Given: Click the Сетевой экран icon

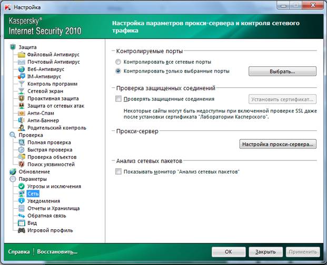Looking at the screenshot, I should coord(22,91).
